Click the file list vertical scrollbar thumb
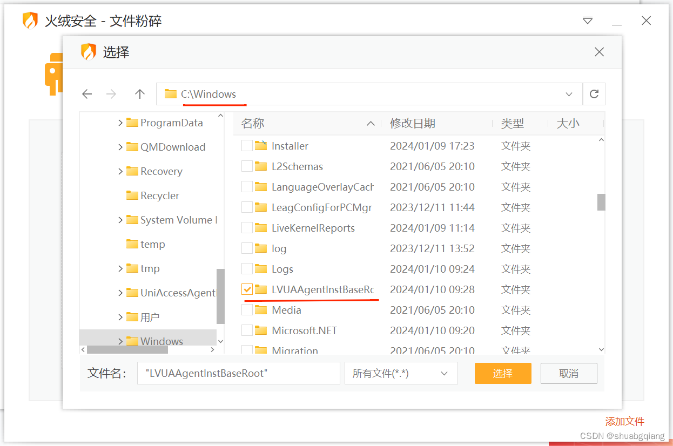This screenshot has height=446, width=673. click(601, 202)
